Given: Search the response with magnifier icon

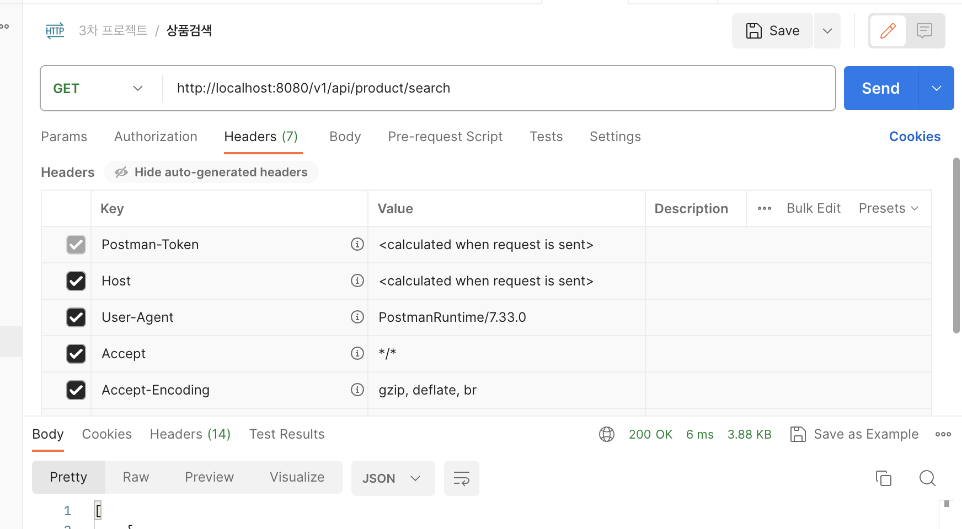Looking at the screenshot, I should point(927,478).
